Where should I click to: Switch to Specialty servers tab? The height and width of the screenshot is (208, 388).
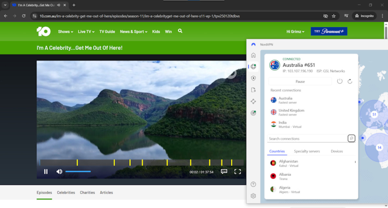pyautogui.click(x=307, y=151)
